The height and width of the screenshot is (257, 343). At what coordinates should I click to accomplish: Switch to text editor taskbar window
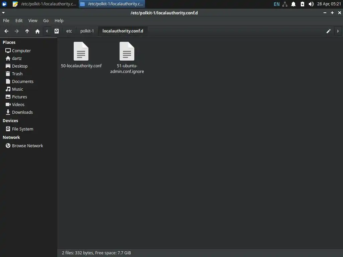(x=45, y=4)
